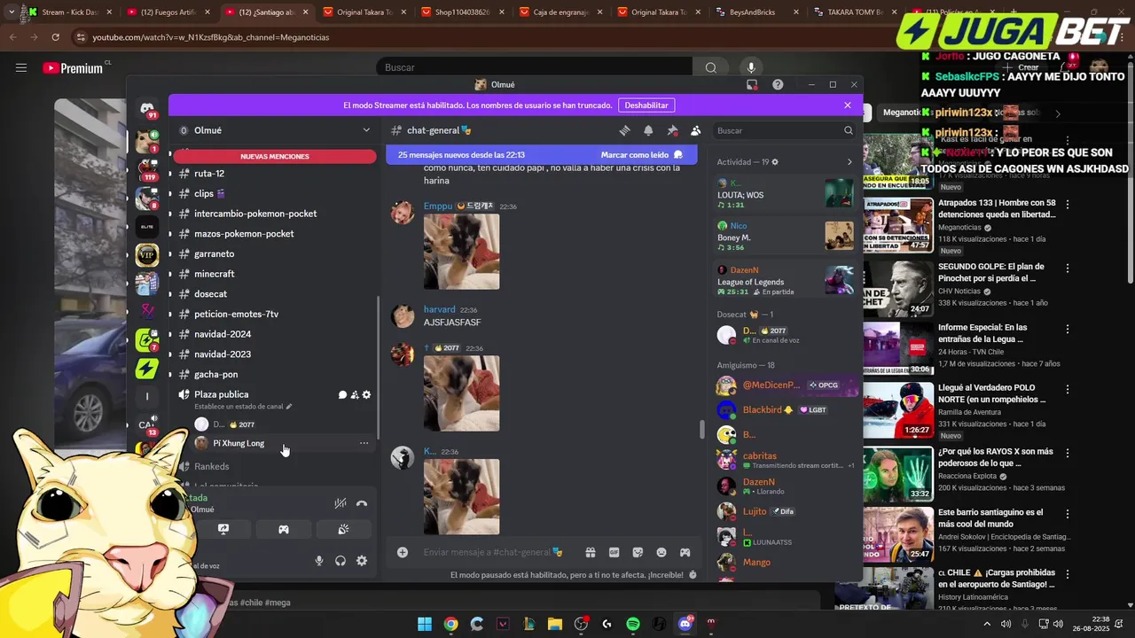Click the YouTube Buscar search box
This screenshot has height=638, width=1135.
pos(535,67)
